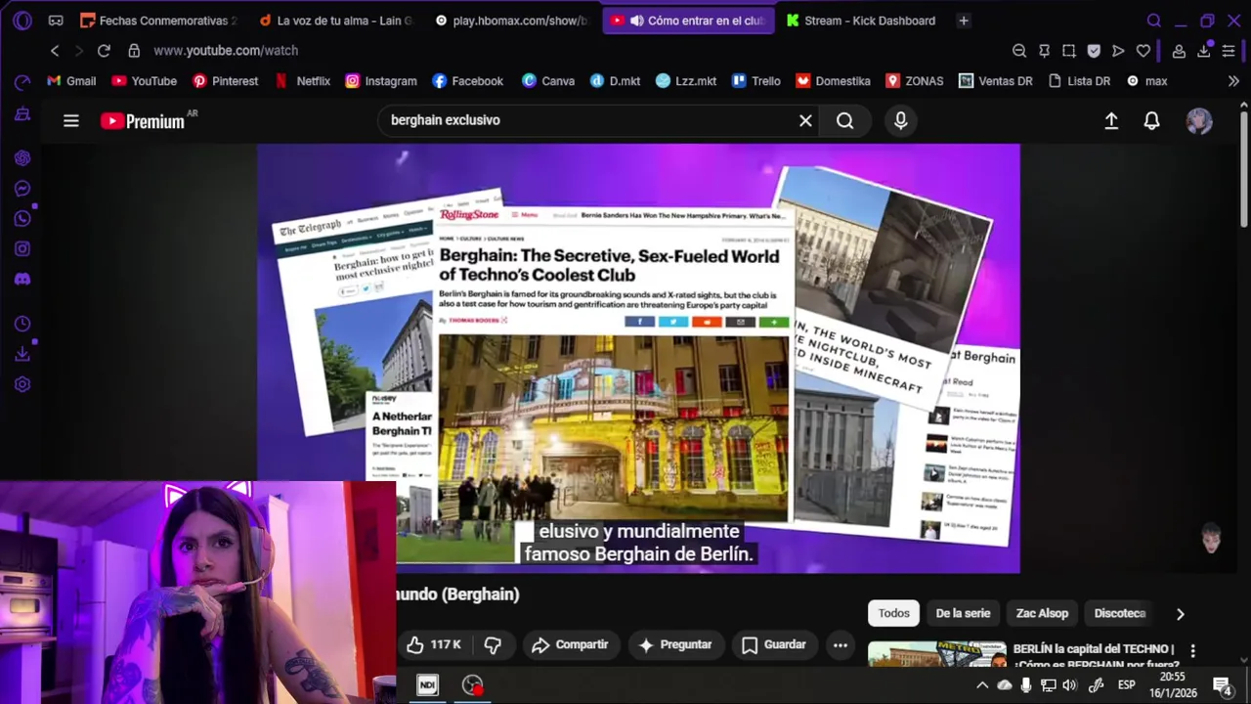Run YouTube search with magnifier button

[845, 120]
